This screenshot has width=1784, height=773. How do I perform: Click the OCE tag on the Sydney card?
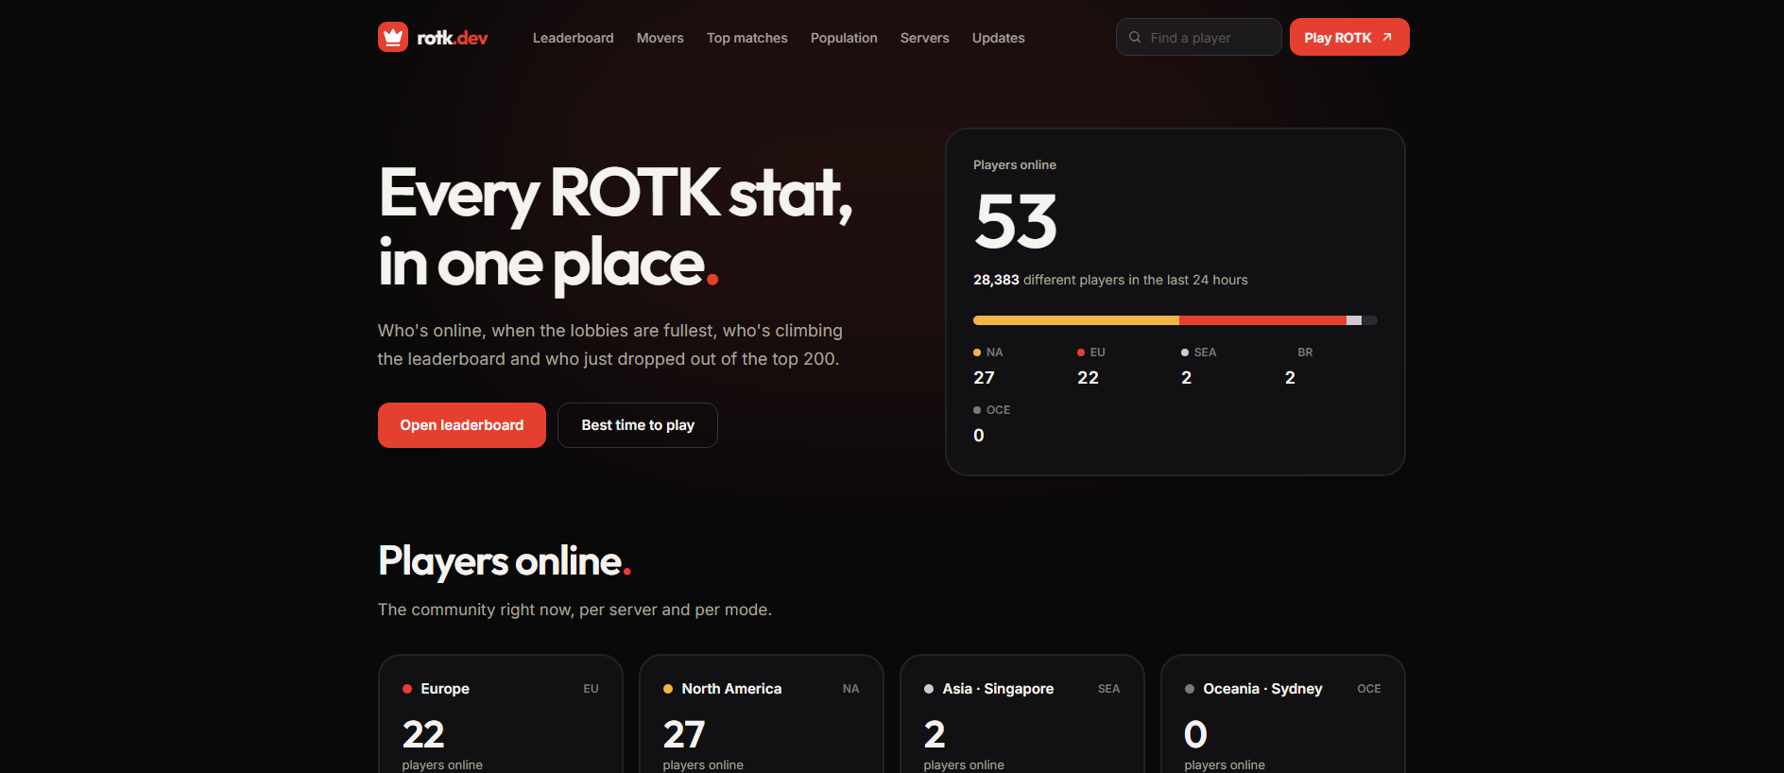1369,689
